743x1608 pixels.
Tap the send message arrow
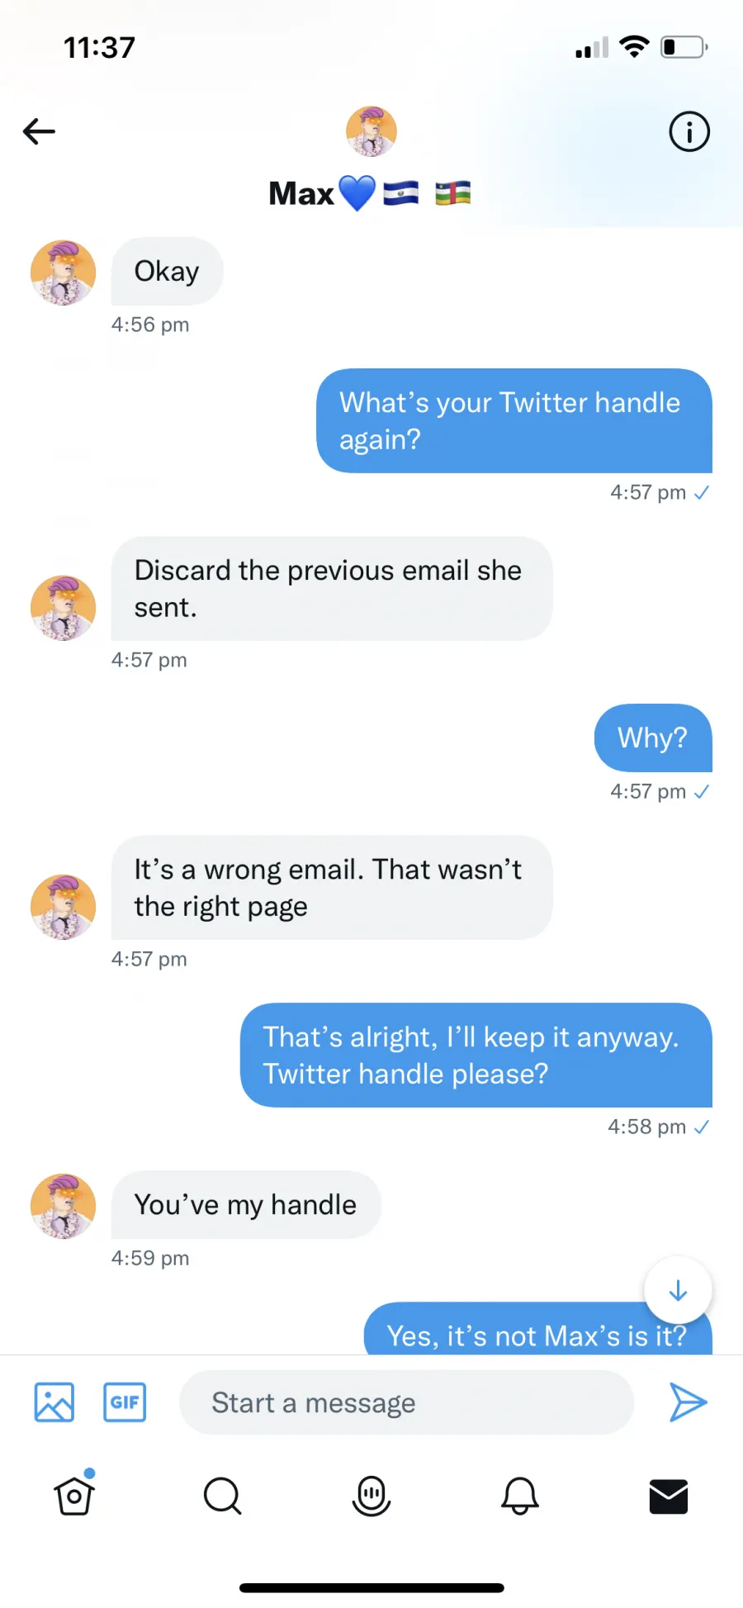point(688,1402)
